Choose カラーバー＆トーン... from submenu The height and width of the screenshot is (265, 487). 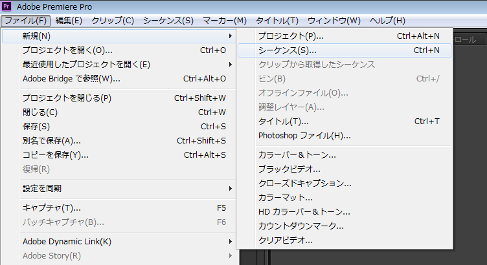click(297, 155)
